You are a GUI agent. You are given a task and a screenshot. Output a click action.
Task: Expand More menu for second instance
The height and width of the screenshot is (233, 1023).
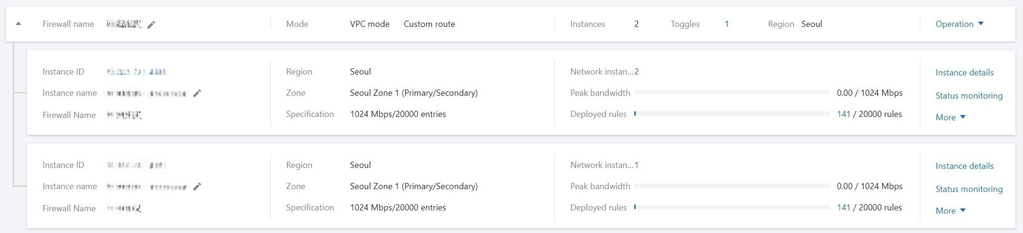950,211
